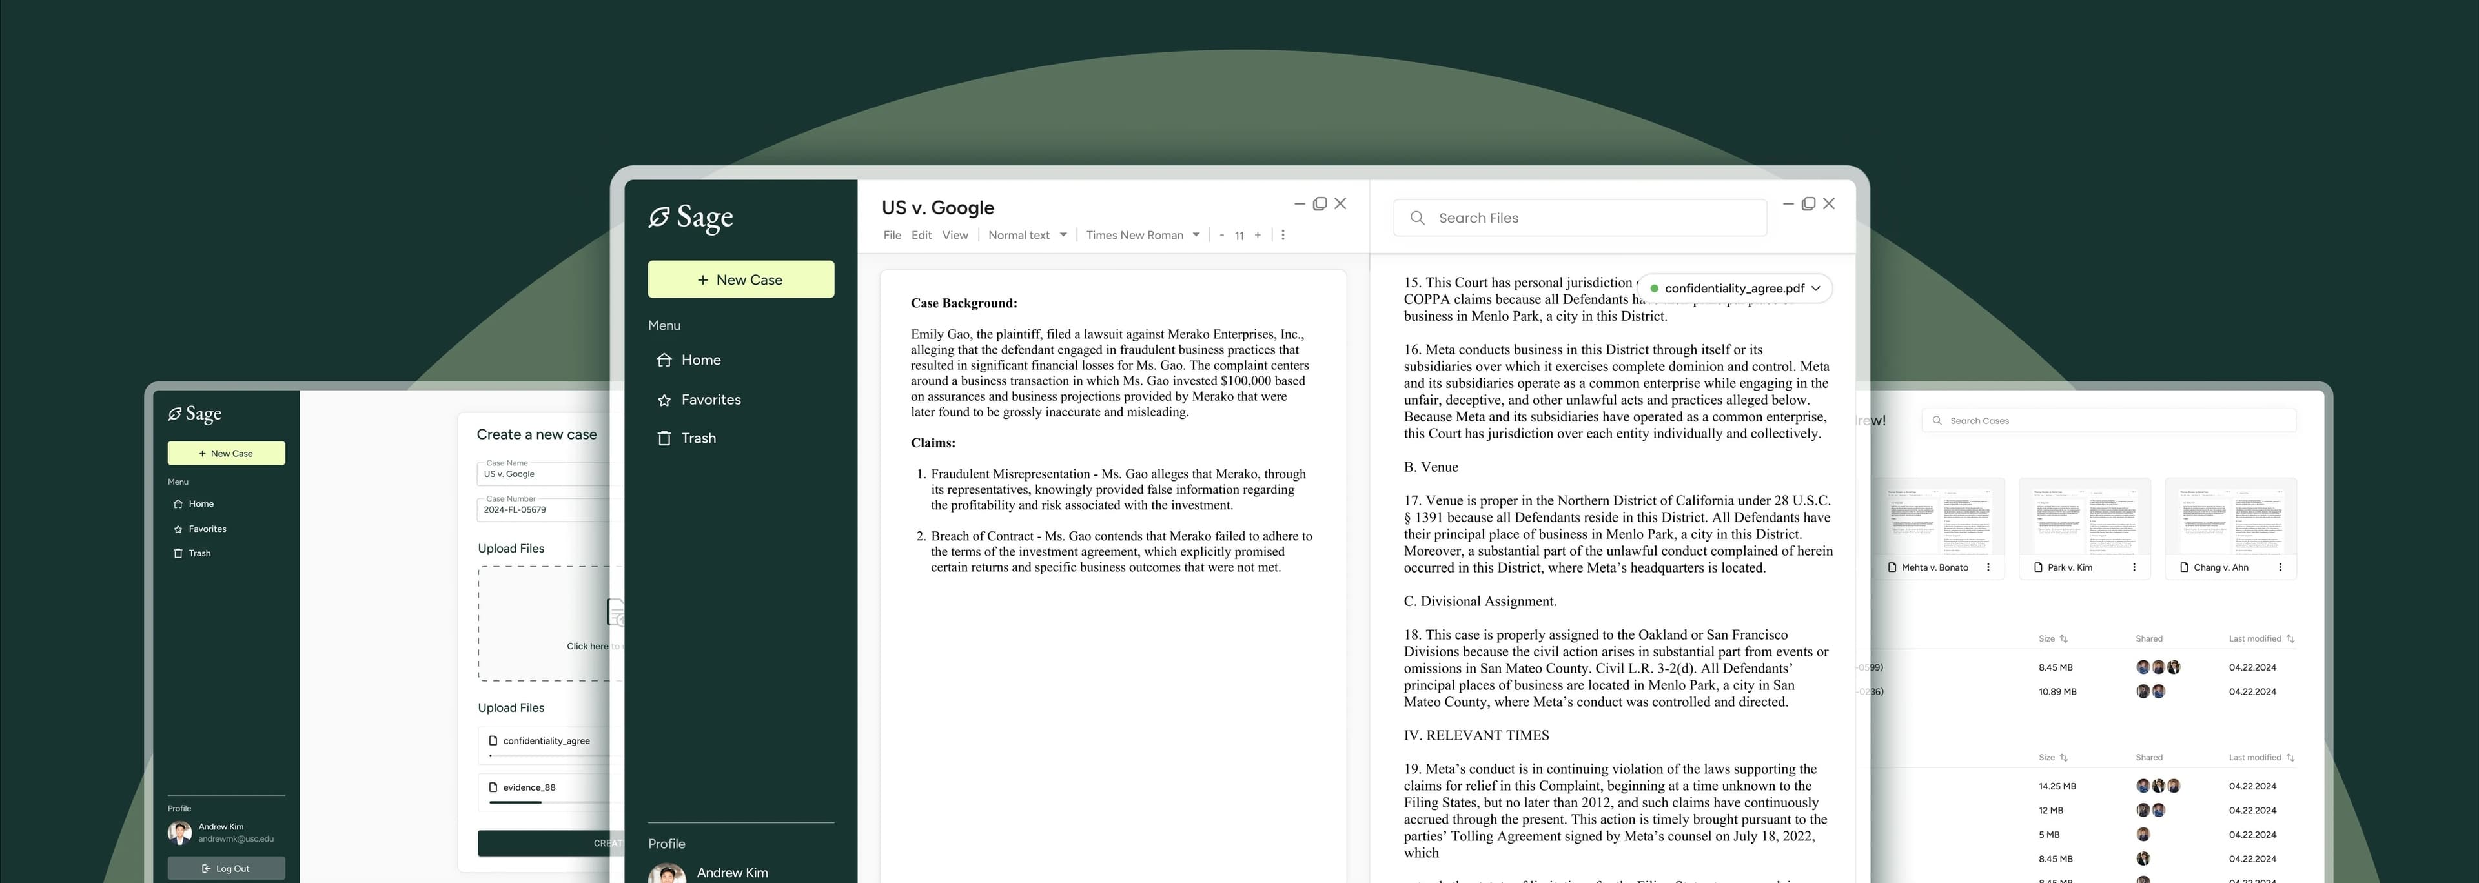Click Andrew Kim avatar in left window profile
The width and height of the screenshot is (2479, 883).
(x=179, y=832)
